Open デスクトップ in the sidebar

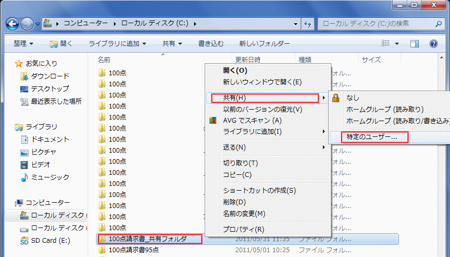[x=45, y=89]
